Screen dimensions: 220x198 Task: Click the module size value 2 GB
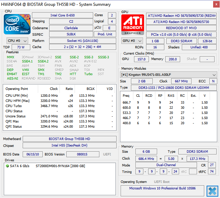(142, 81)
